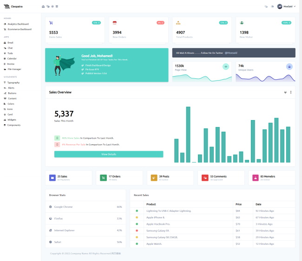
Task: Open the MoeSaid user profile dropdown
Action: pyautogui.click(x=286, y=6)
